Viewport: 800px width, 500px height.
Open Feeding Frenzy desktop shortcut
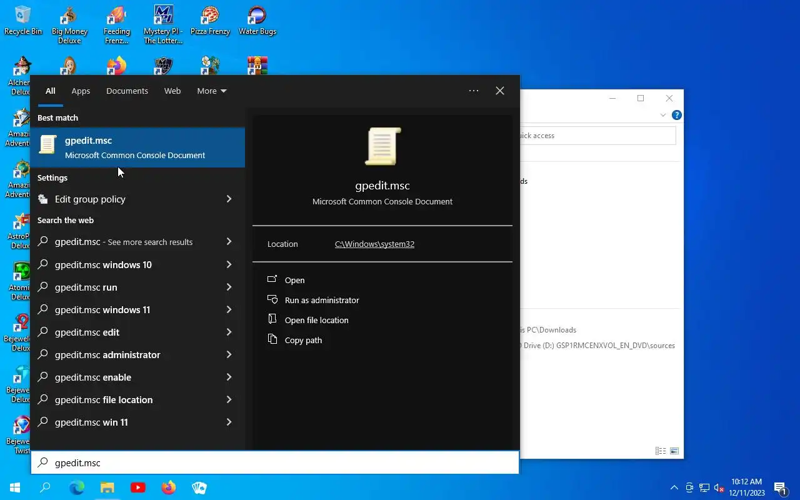pyautogui.click(x=117, y=25)
